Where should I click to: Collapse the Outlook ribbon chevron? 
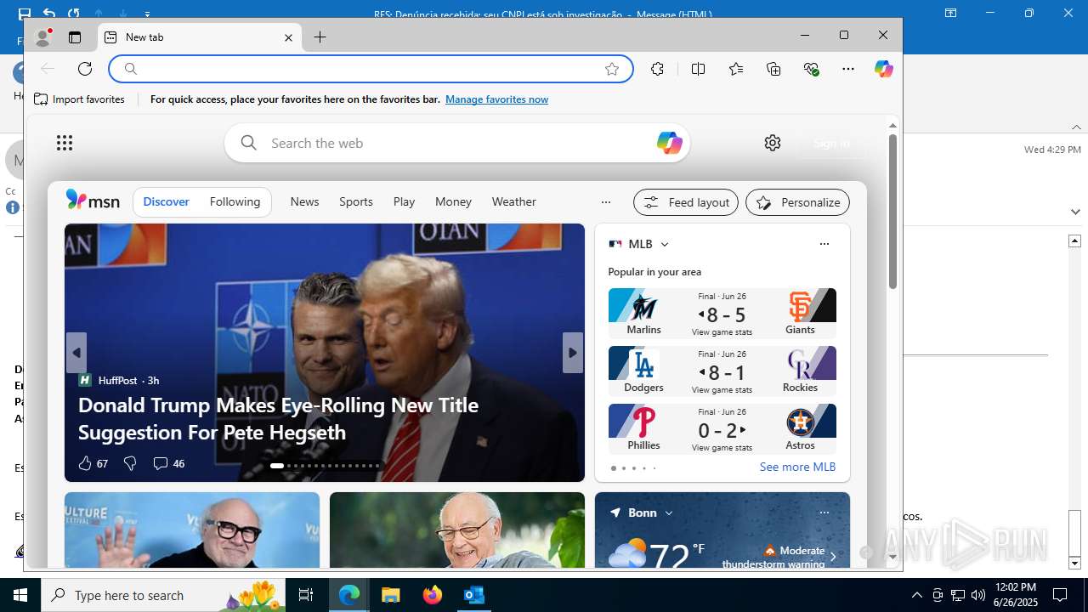[1076, 127]
